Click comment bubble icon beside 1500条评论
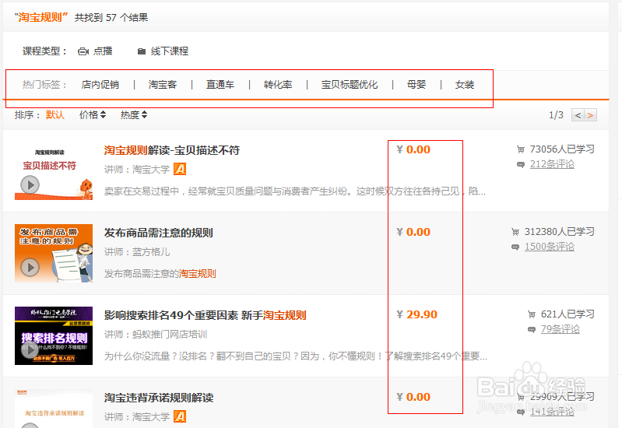Screen dimensions: 622x428 [x=515, y=247]
